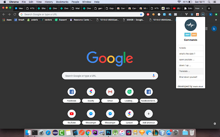Switch to the Messenger 'Mes' tab

click(19, 8)
